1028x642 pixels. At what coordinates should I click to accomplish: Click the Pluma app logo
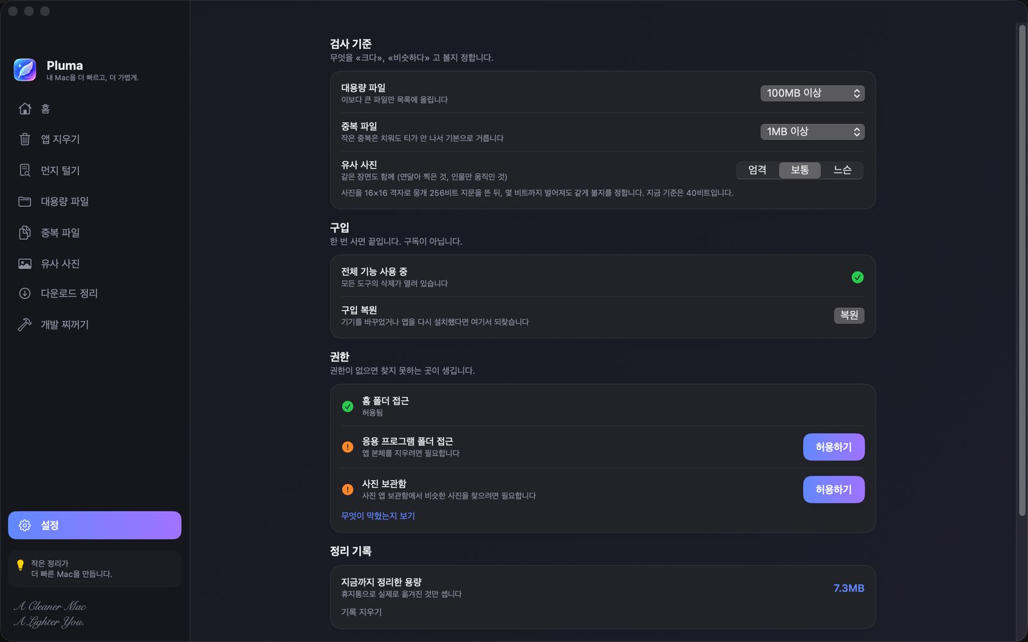(x=25, y=69)
